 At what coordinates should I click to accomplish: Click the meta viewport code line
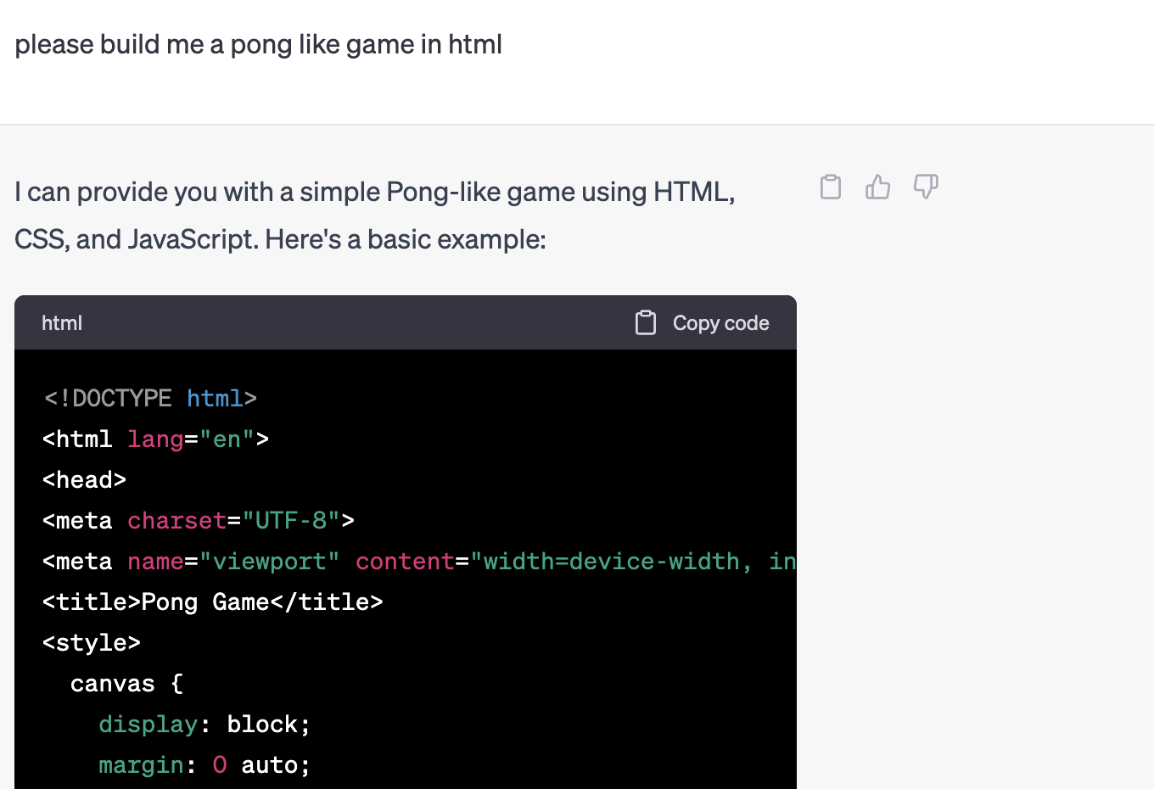click(x=418, y=561)
